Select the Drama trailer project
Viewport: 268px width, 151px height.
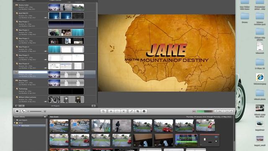pyautogui.click(x=54, y=7)
